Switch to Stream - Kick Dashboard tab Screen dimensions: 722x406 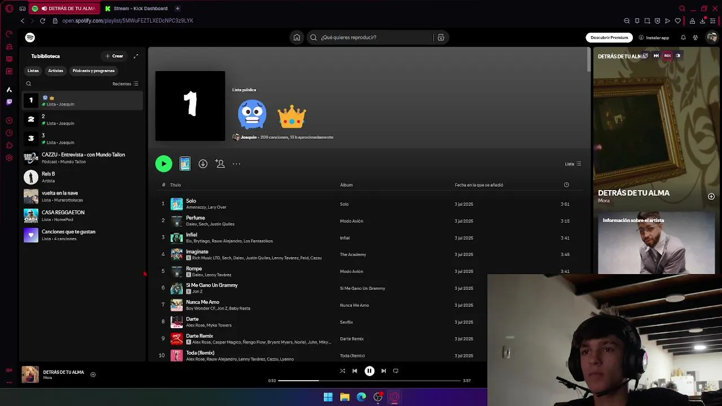coord(137,8)
